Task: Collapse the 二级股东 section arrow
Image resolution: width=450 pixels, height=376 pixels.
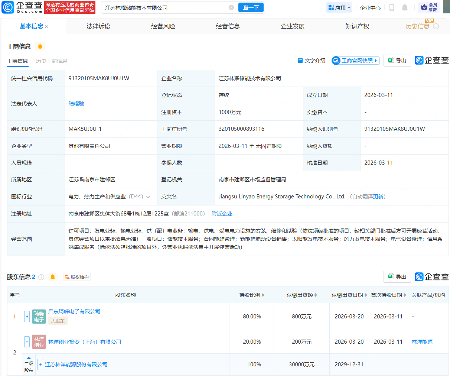Action: click(29, 357)
